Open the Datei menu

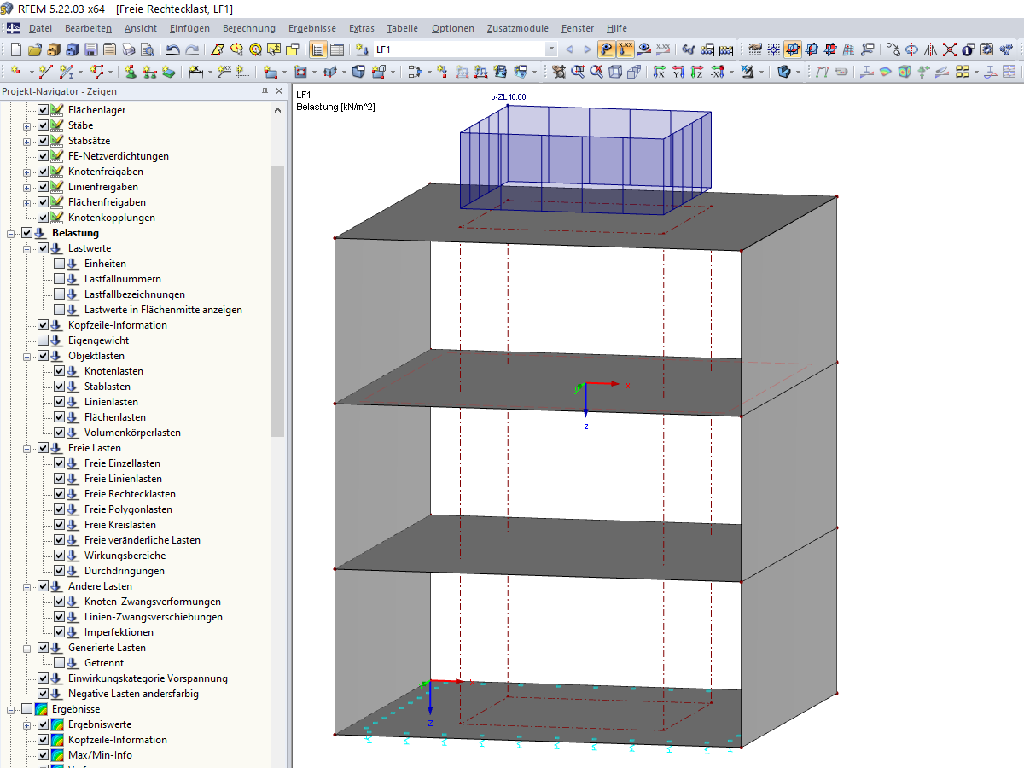(40, 28)
